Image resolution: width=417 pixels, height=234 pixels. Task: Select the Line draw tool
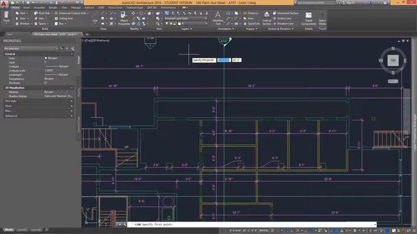pos(95,18)
